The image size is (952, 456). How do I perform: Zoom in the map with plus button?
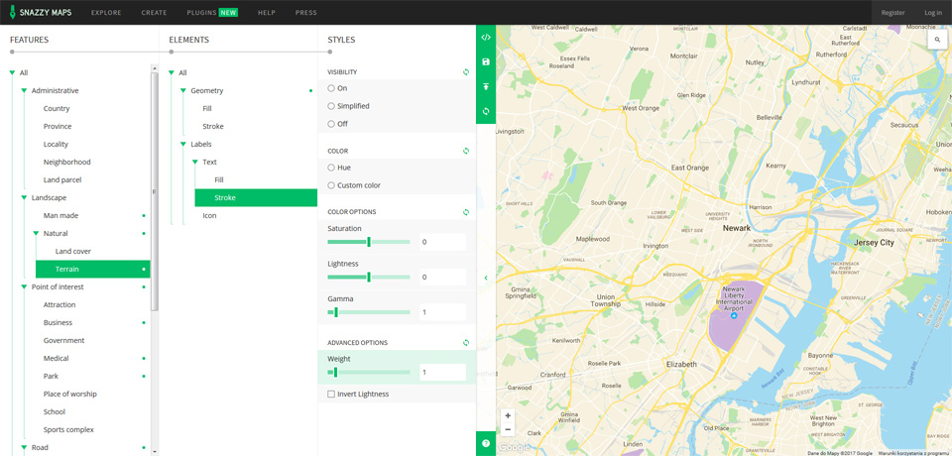508,416
